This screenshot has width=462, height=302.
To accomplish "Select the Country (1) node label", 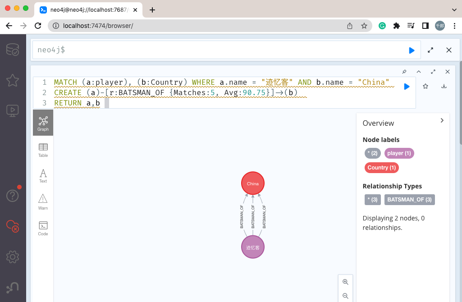I will tap(382, 168).
